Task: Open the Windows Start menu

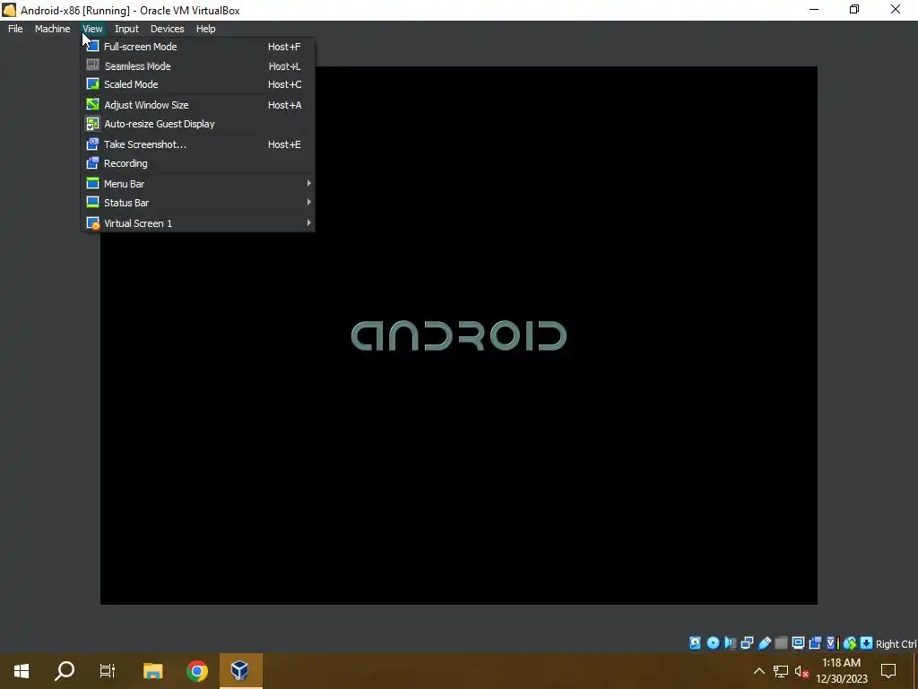Action: [x=22, y=671]
